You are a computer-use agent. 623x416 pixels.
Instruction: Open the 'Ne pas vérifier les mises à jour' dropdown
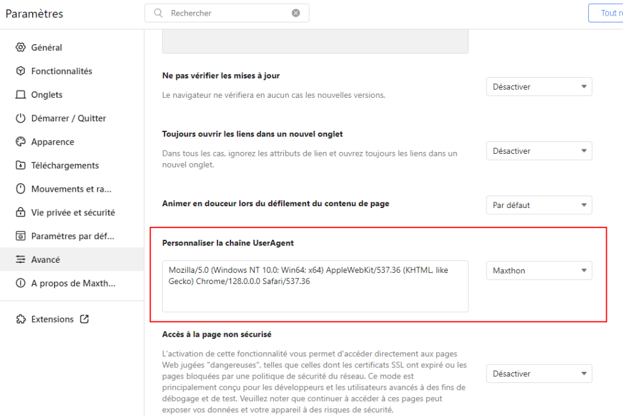pos(539,87)
